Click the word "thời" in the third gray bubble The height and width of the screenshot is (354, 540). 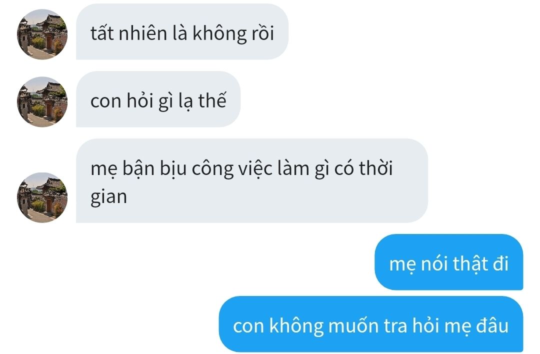pos(376,168)
